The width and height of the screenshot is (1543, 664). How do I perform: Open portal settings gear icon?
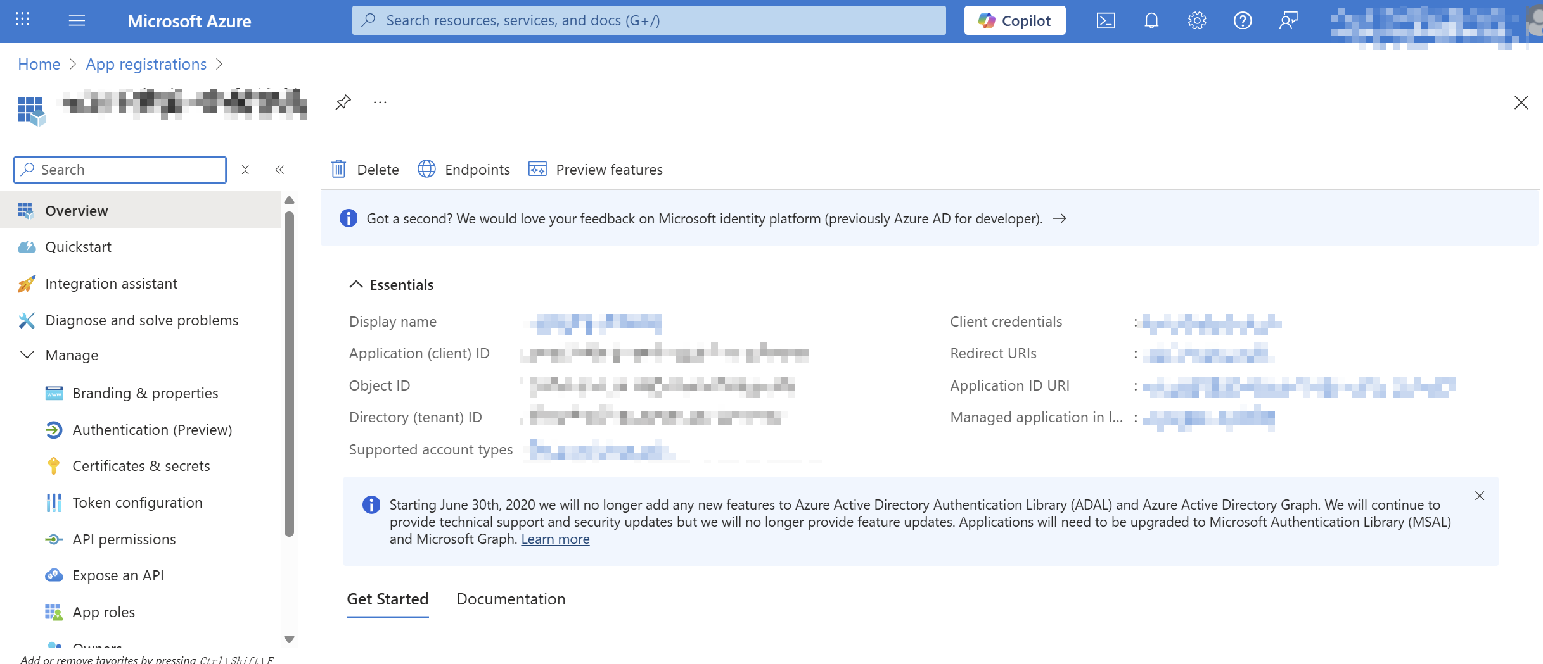coord(1196,21)
